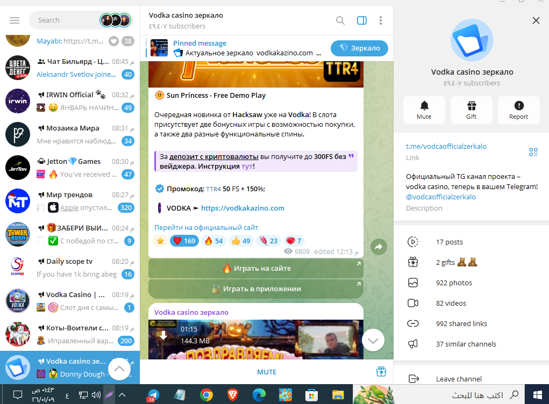Screen dimensions: 549x404
Task: Toggle the 23 reaction chip
Action: click(x=268, y=241)
